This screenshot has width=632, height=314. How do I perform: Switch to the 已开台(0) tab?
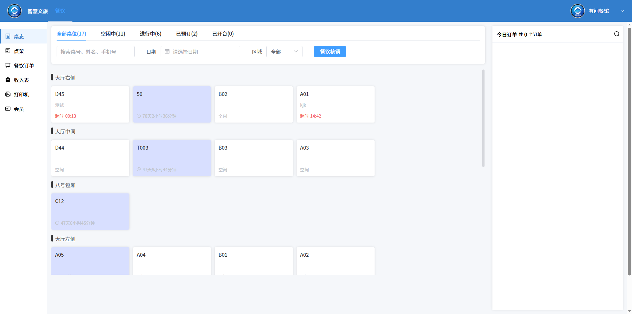click(223, 34)
